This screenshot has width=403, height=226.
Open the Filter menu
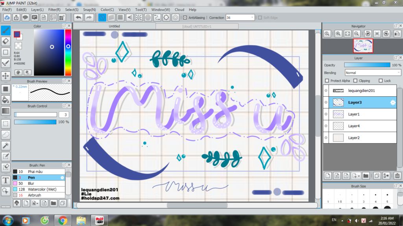click(x=54, y=9)
